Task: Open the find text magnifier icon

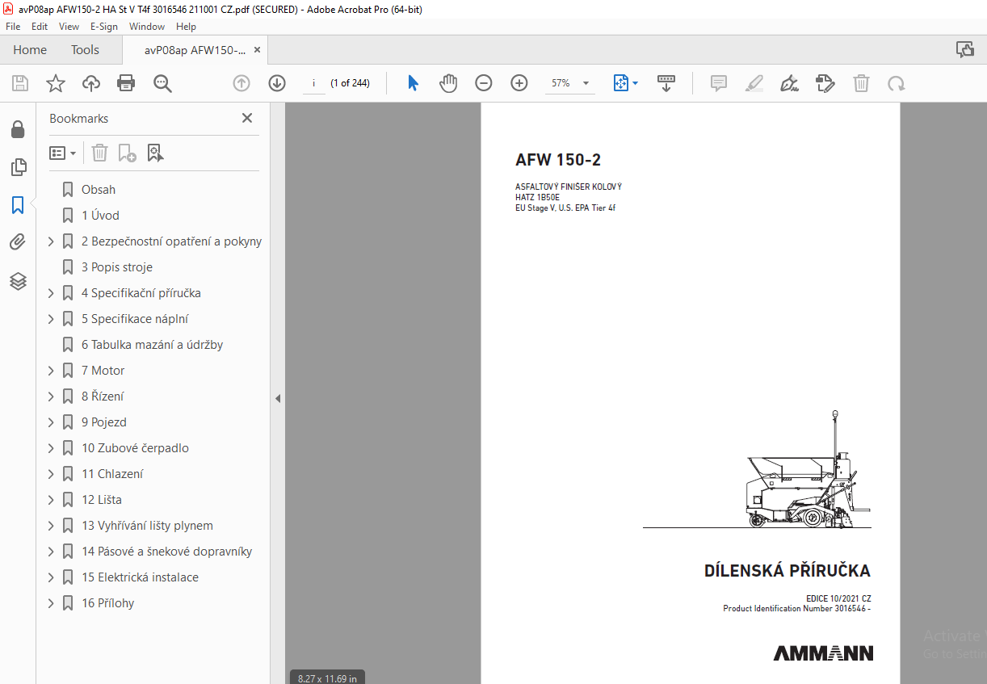Action: (162, 83)
